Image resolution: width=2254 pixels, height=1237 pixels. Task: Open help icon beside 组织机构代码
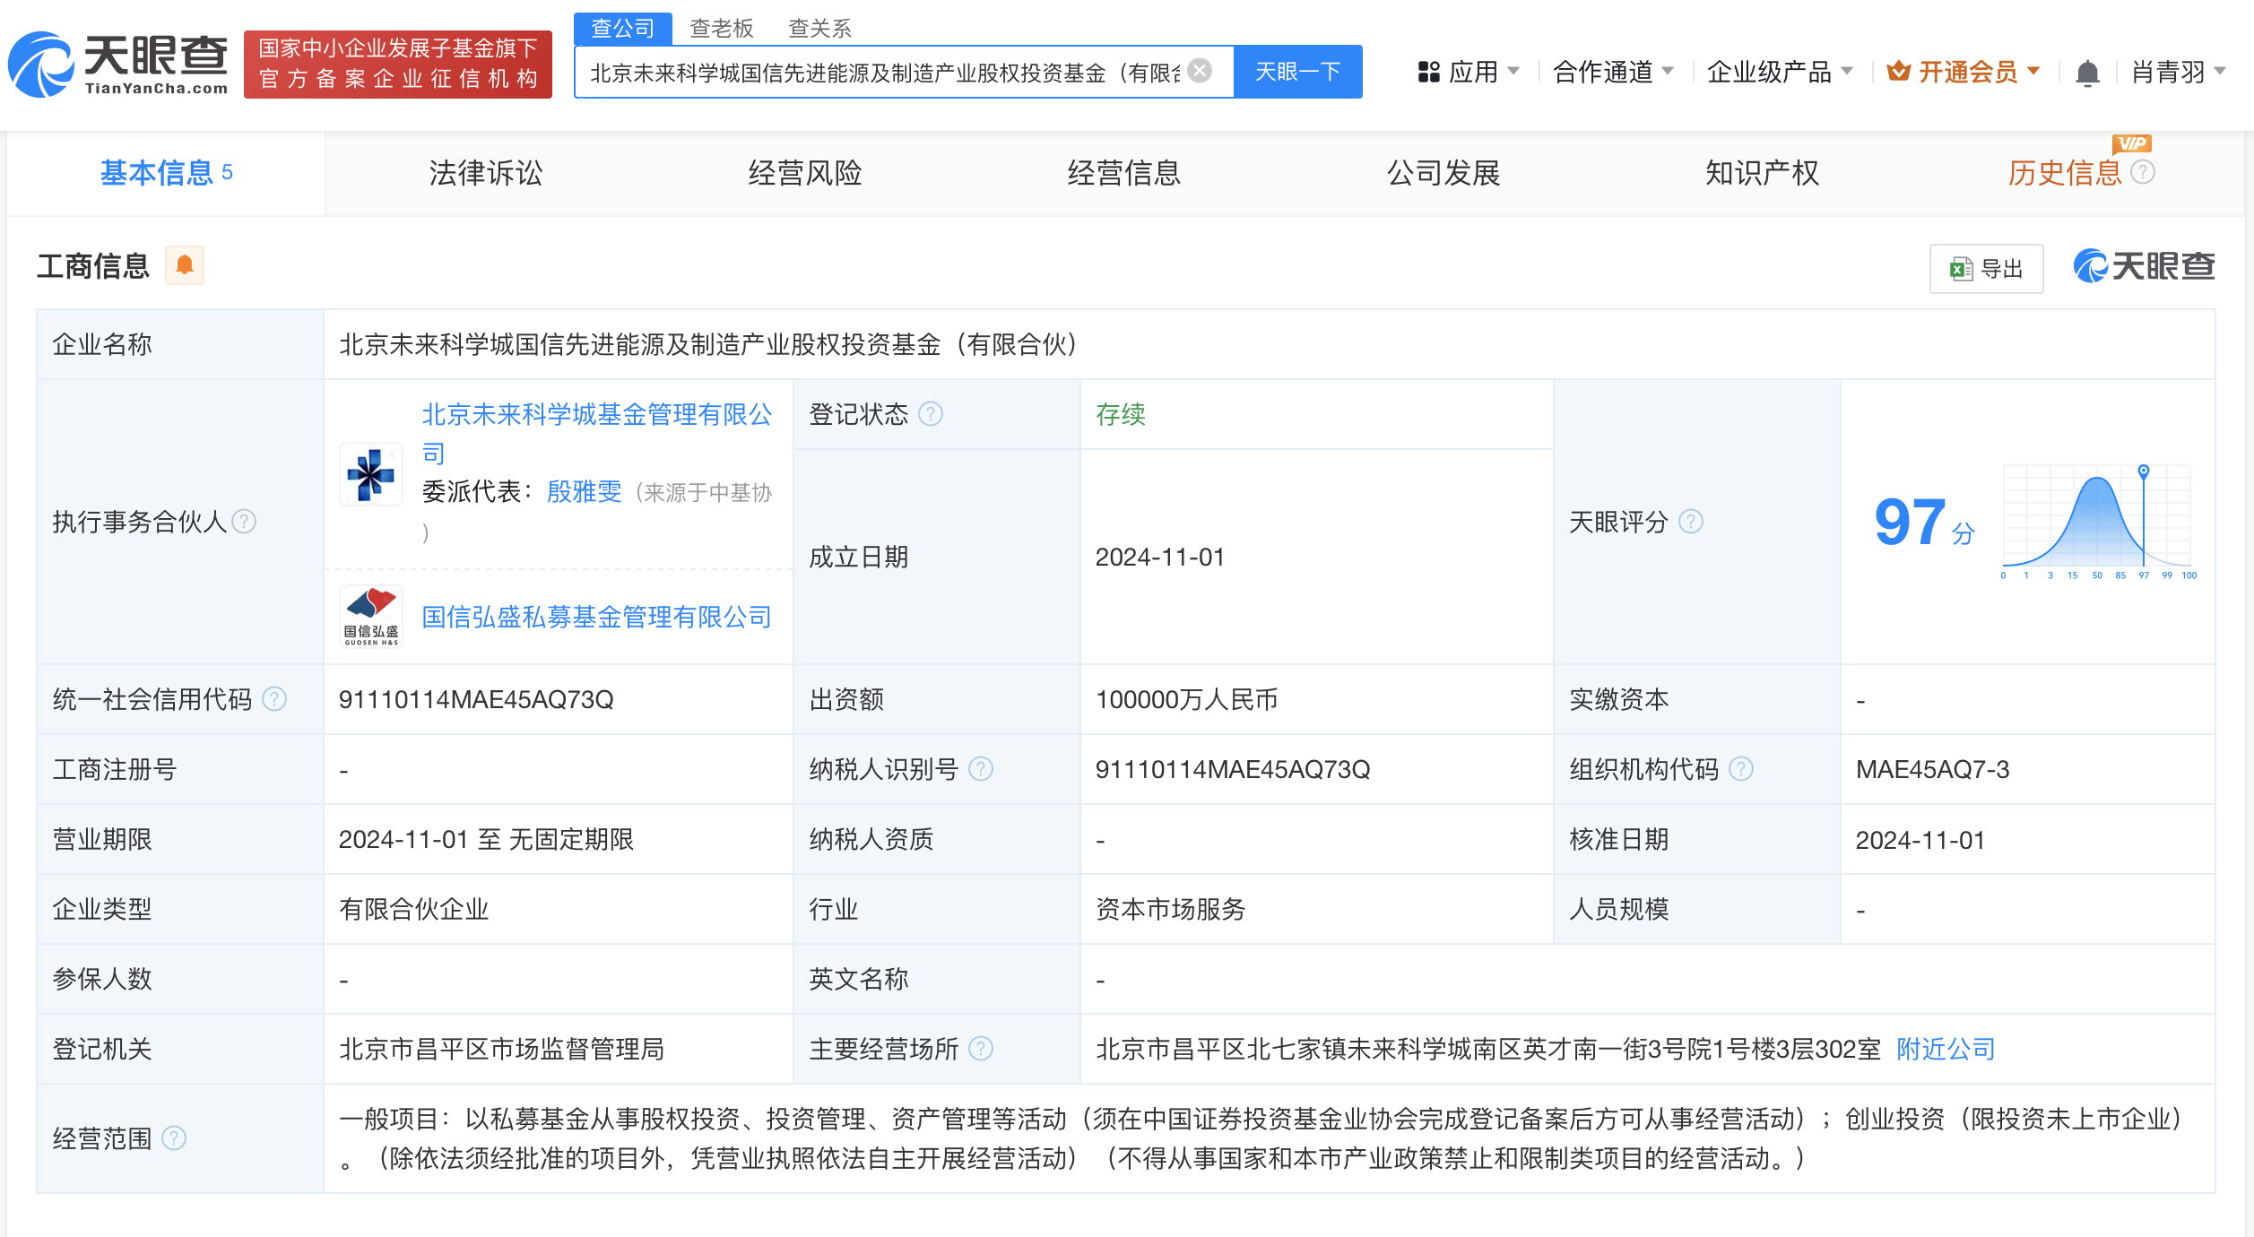tap(1741, 768)
